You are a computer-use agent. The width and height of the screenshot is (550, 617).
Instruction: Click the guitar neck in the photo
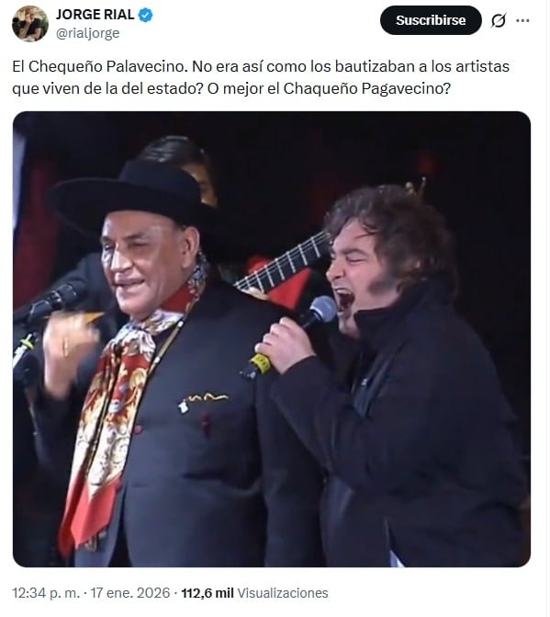coord(282,263)
